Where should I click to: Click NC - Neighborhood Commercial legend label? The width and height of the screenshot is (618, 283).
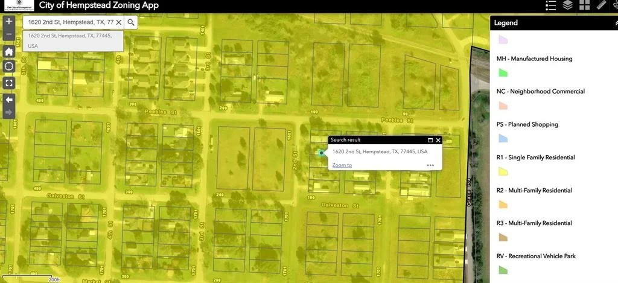coord(540,92)
